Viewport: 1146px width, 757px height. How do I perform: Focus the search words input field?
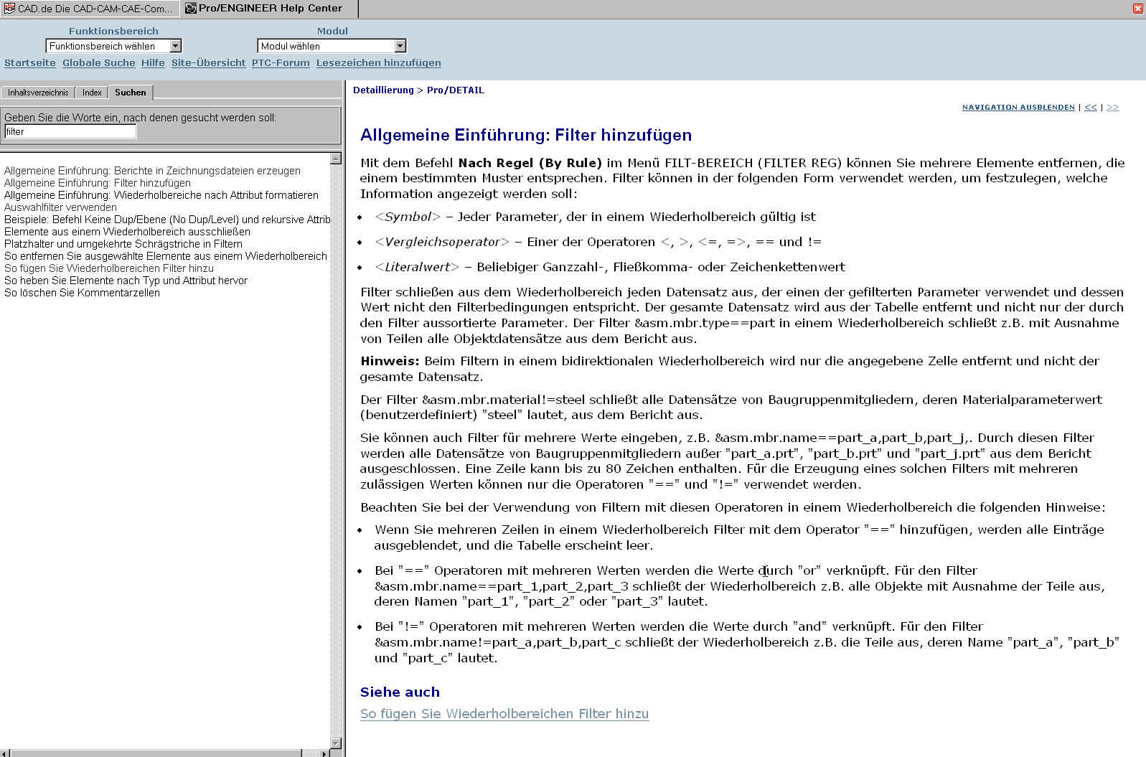point(70,131)
